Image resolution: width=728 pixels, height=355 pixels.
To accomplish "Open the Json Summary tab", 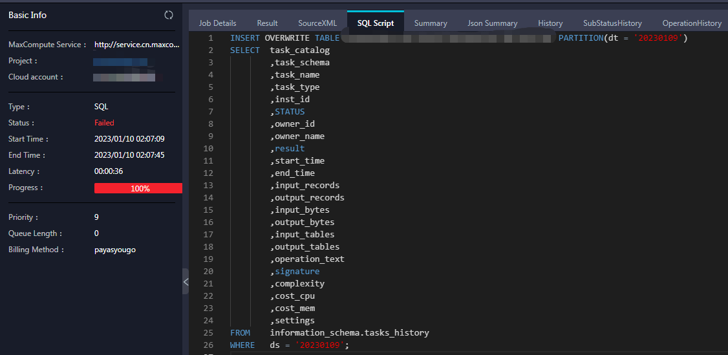I will (493, 23).
